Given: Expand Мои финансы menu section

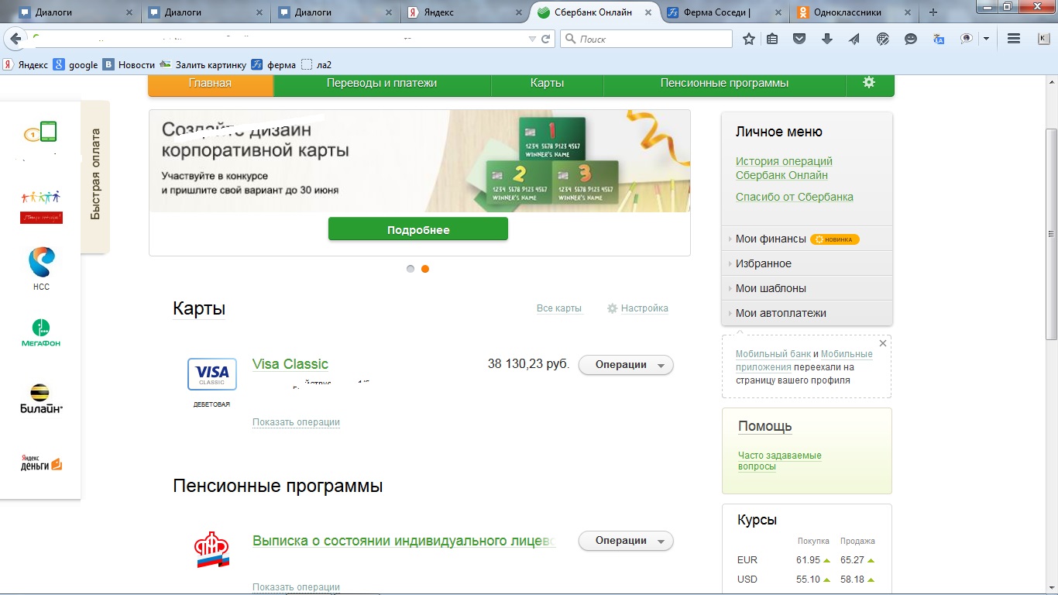Looking at the screenshot, I should 806,239.
